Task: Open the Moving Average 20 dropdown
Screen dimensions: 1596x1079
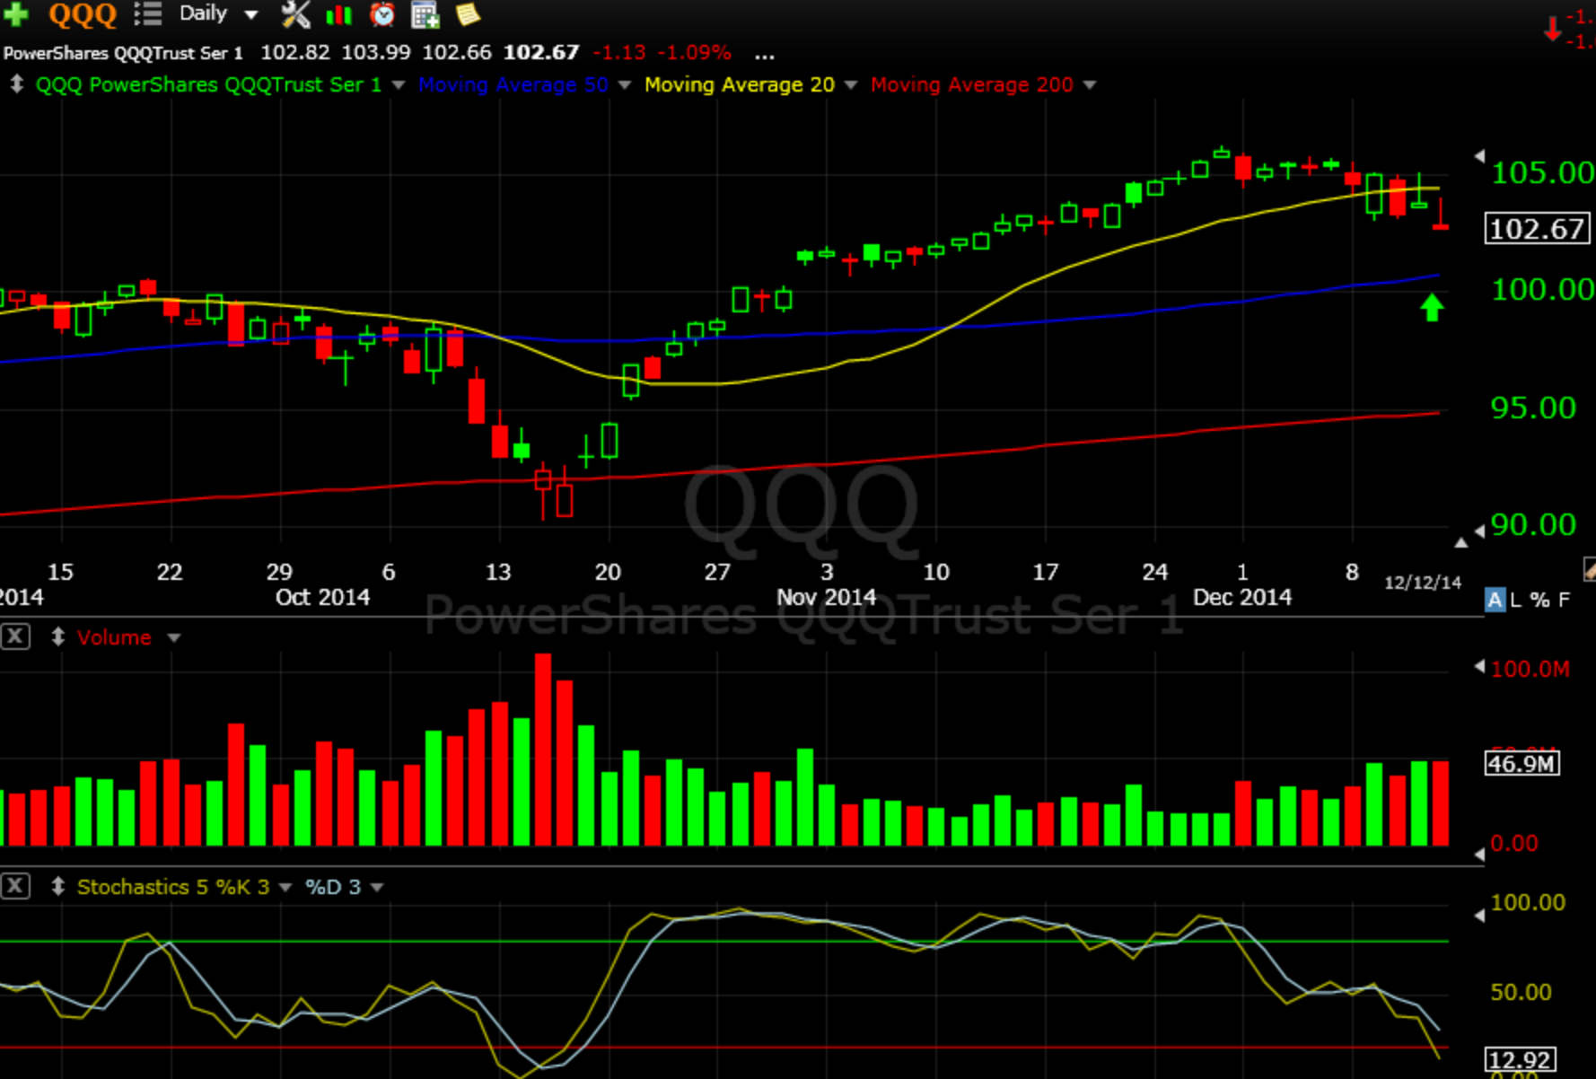Action: pyautogui.click(x=851, y=84)
